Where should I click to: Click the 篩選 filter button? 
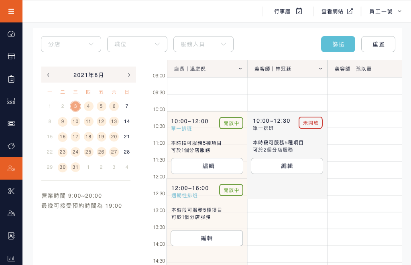pos(338,44)
